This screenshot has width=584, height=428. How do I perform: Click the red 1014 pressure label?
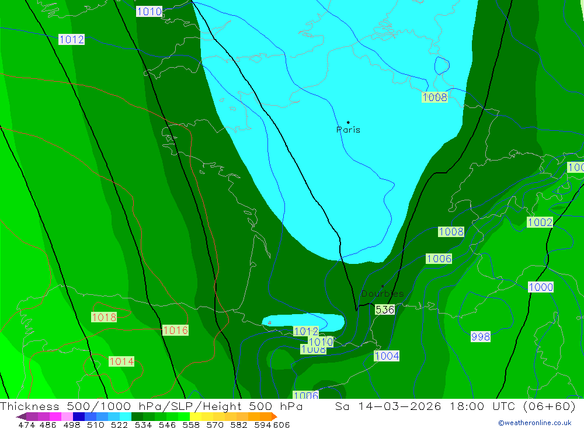pyautogui.click(x=121, y=361)
